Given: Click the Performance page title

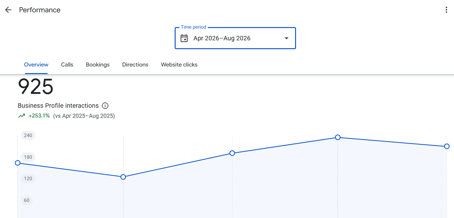Looking at the screenshot, I should point(40,10).
